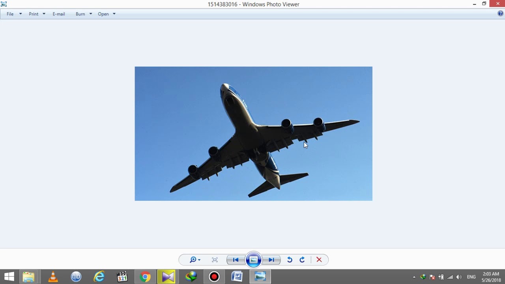Minimize the Photo Viewer window
This screenshot has height=284, width=505.
[x=474, y=4]
